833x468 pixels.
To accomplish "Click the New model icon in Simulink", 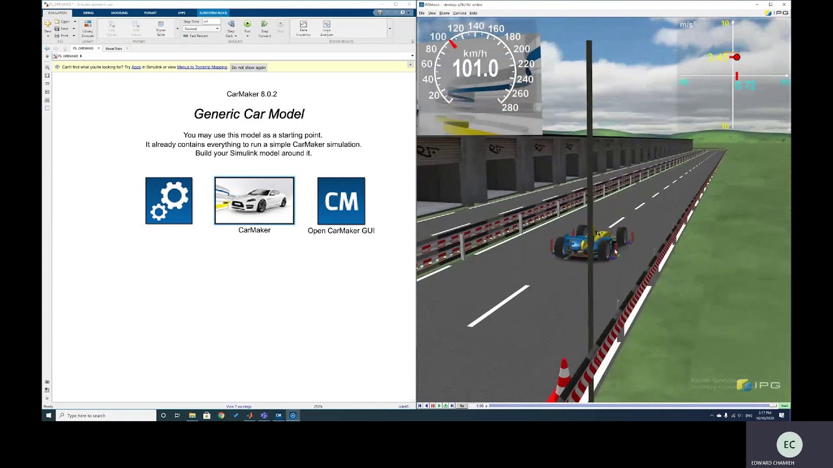I will coord(48,23).
